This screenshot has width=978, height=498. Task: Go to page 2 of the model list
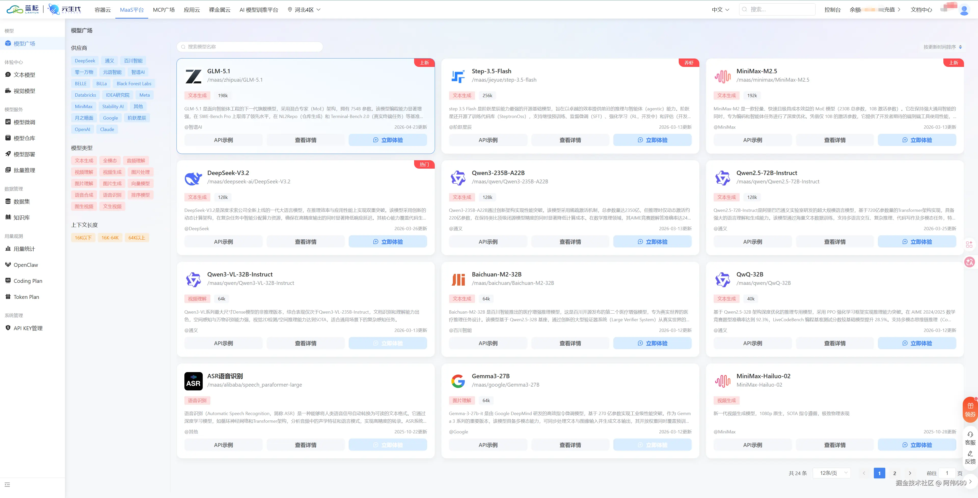[x=895, y=473]
